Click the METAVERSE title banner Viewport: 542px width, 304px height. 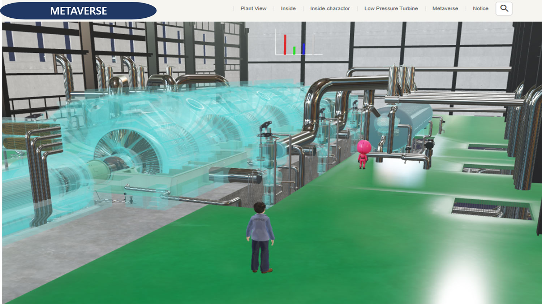[78, 11]
